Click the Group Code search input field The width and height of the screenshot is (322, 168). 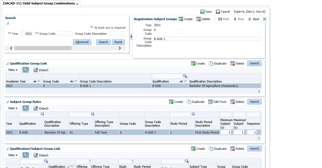(65, 34)
